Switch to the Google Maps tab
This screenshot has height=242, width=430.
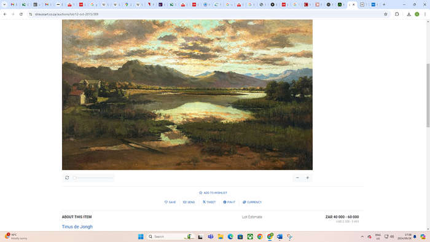[x=127, y=4]
